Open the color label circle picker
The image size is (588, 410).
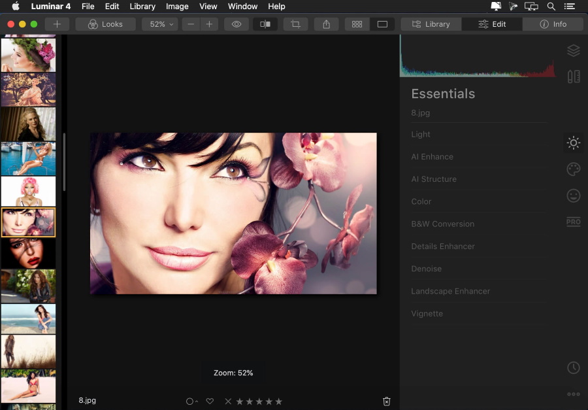191,401
